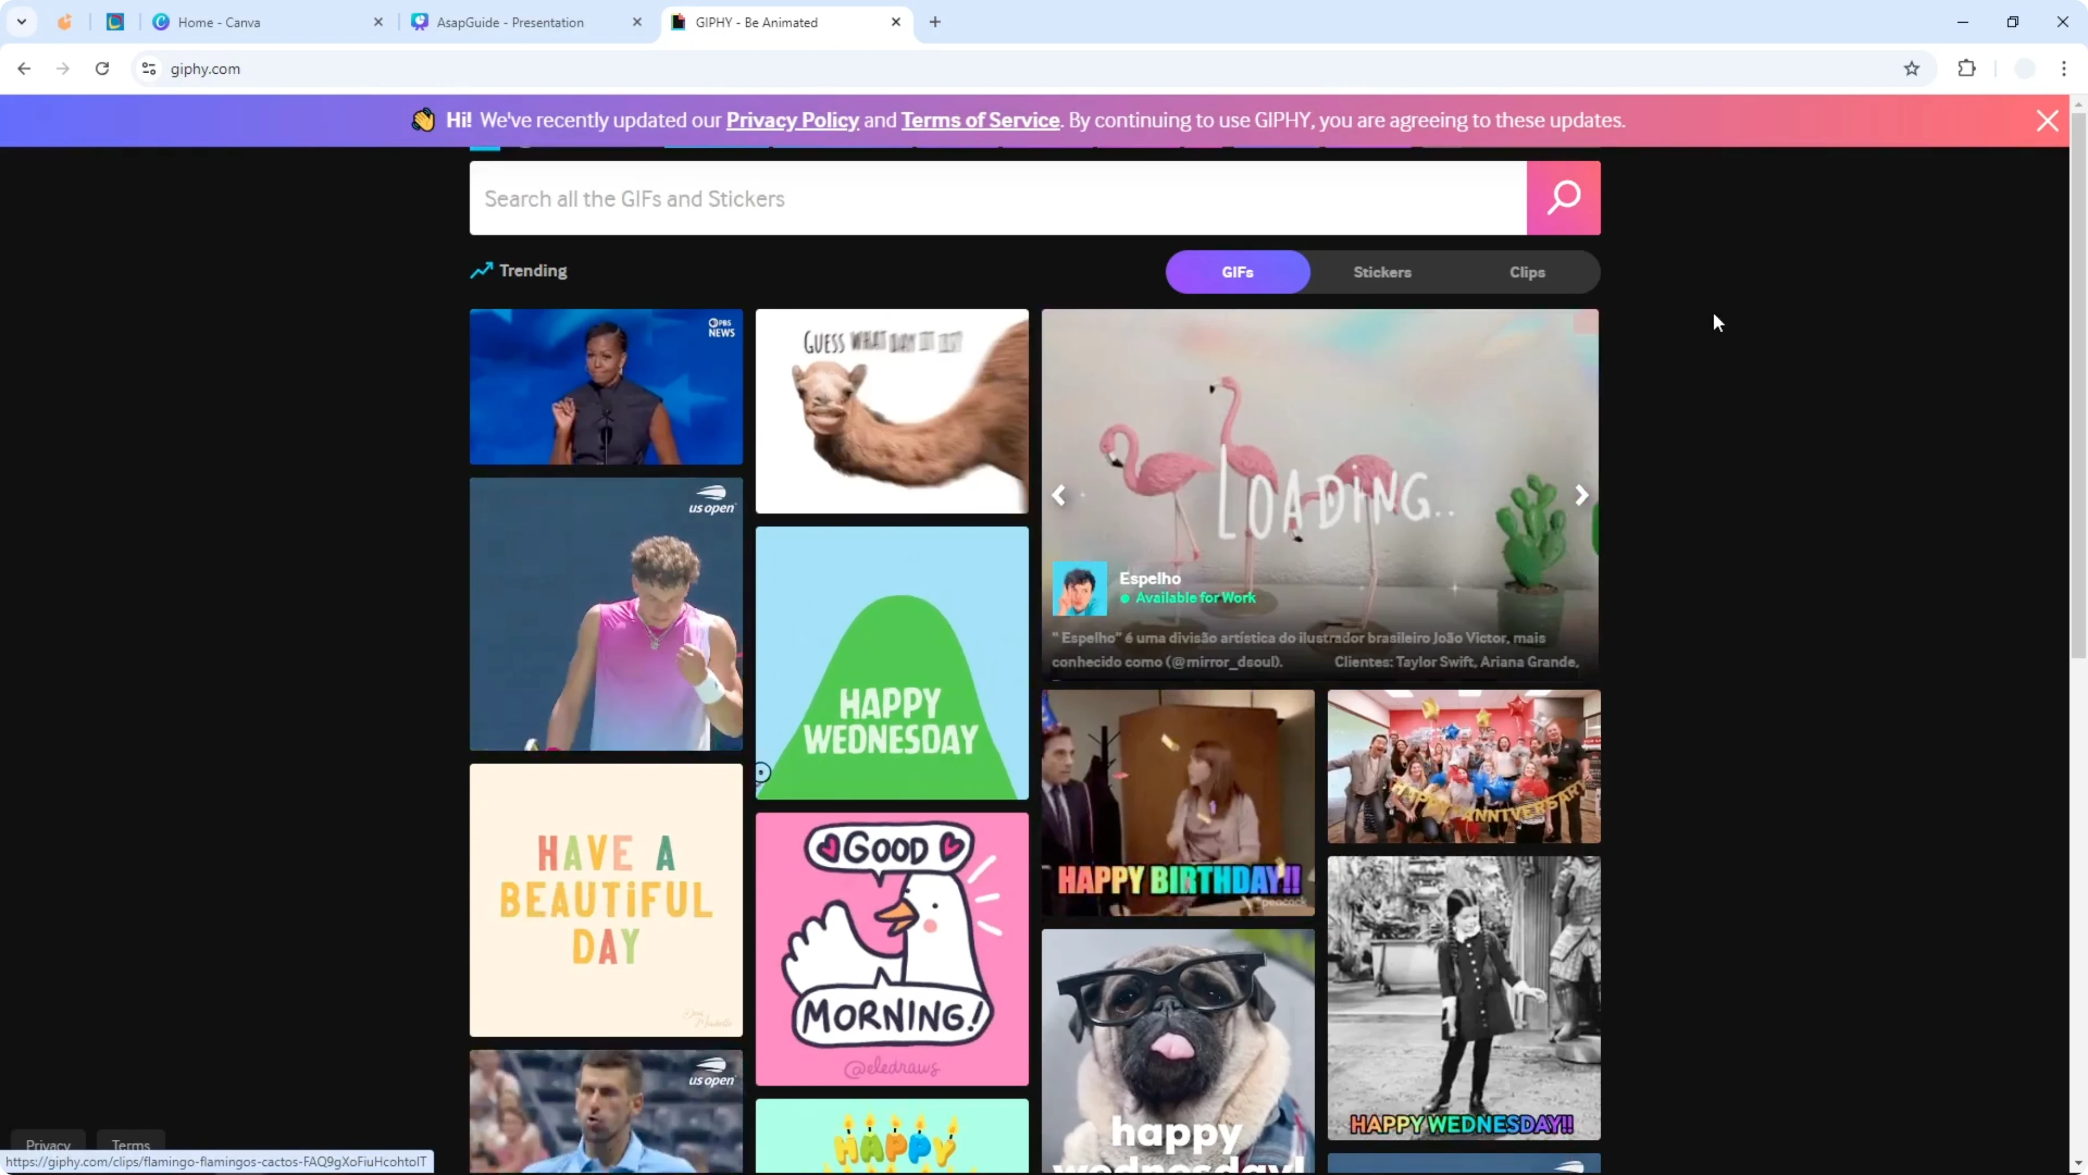Open the US Open pink shirt player GIF
This screenshot has height=1175, width=2088.
point(605,614)
